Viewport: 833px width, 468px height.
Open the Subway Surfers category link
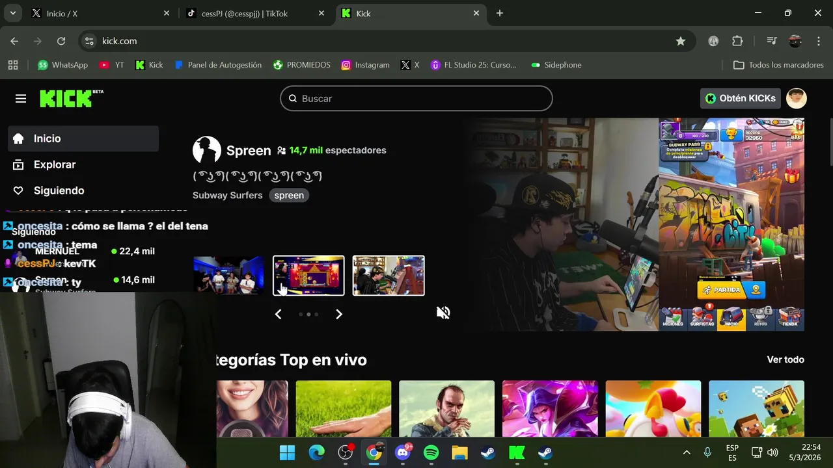point(227,195)
